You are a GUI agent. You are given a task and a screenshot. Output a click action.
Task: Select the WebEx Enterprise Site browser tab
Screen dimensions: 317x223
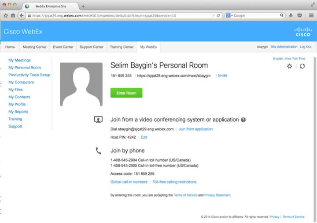coord(51,6)
